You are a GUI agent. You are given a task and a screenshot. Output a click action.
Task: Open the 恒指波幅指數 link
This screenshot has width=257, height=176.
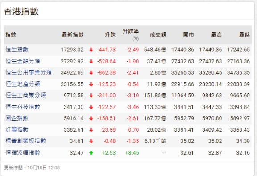23,152
